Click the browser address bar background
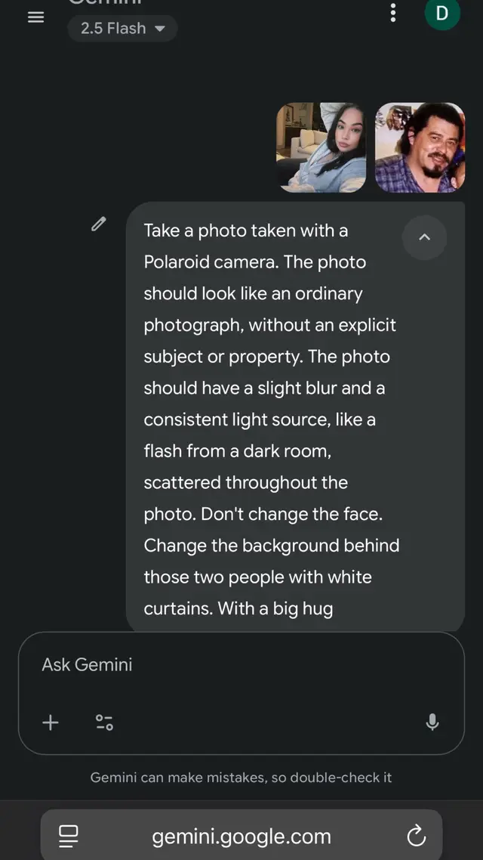This screenshot has height=860, width=483. (x=241, y=835)
